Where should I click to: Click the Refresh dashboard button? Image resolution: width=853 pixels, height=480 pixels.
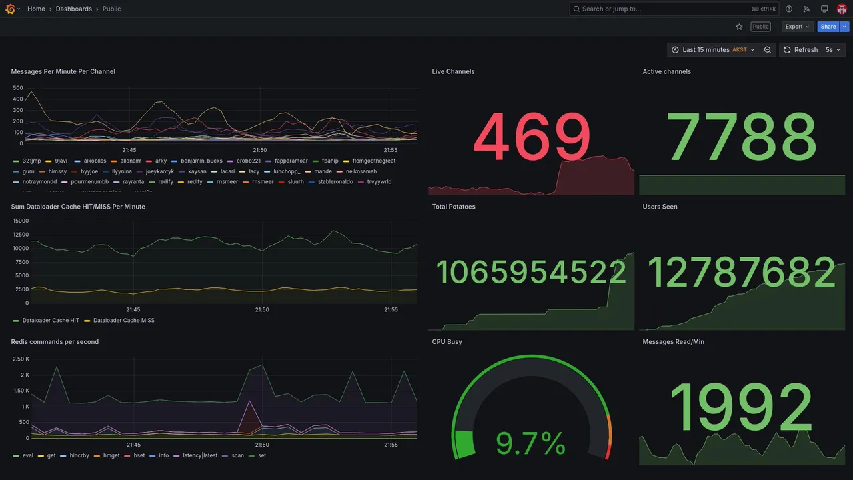[800, 50]
